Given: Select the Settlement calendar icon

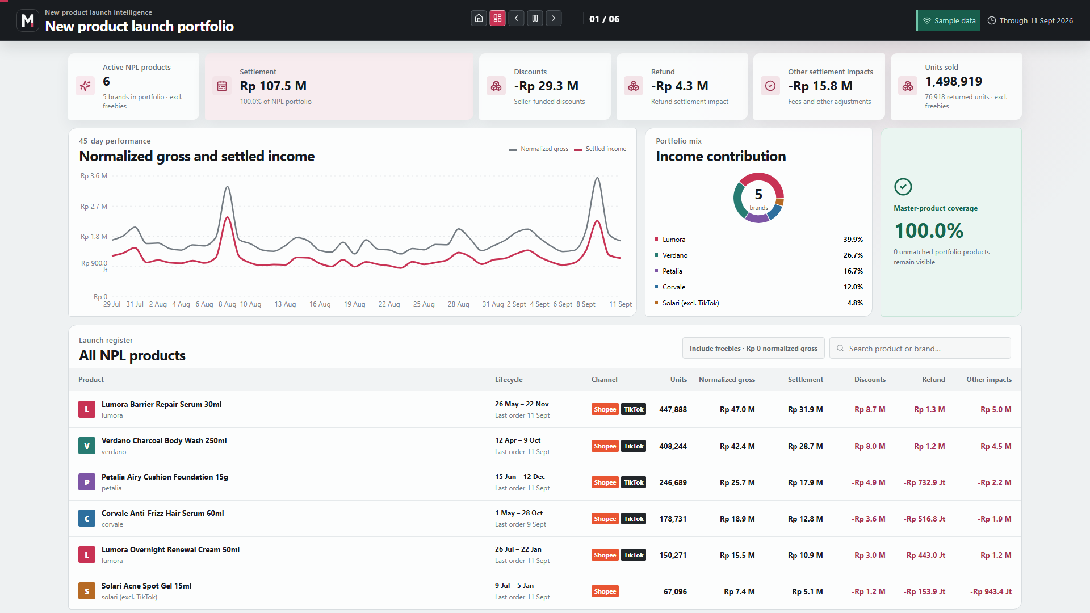Looking at the screenshot, I should [222, 86].
